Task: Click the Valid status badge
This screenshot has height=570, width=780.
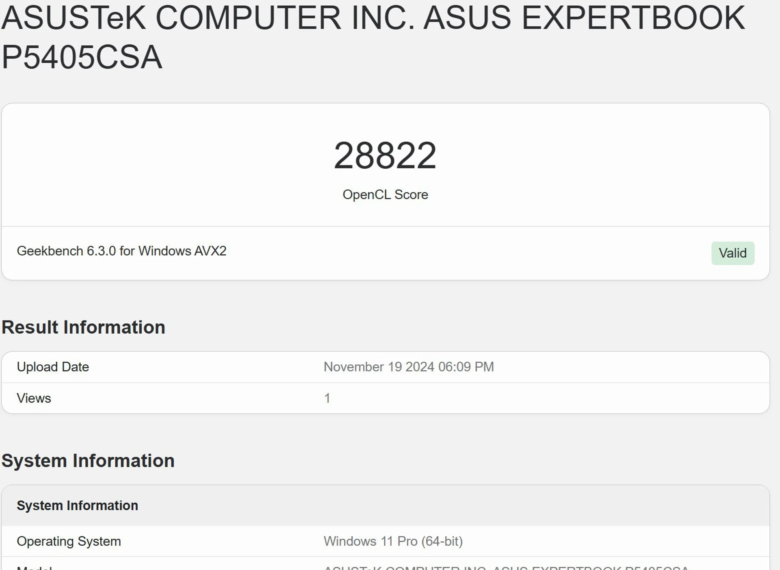Action: tap(732, 253)
